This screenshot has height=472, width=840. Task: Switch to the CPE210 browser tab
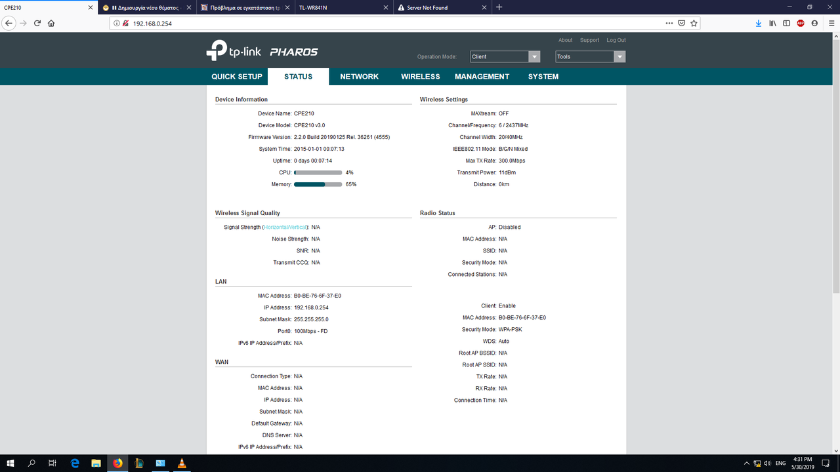pos(49,7)
